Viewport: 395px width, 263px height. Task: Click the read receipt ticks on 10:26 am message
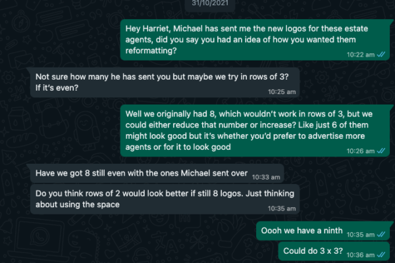381,151
